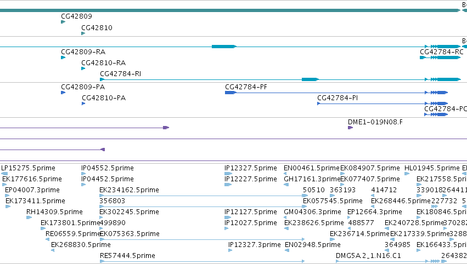This screenshot has height=264, width=467.
Task: Select transcript label CG42784-RI
Action: [120, 74]
